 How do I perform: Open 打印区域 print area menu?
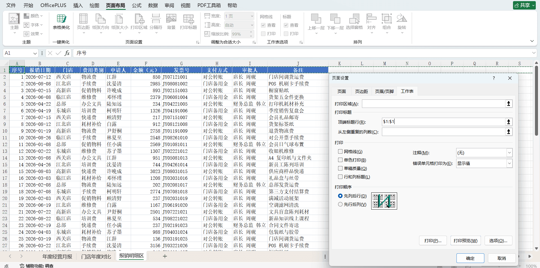click(x=139, y=24)
